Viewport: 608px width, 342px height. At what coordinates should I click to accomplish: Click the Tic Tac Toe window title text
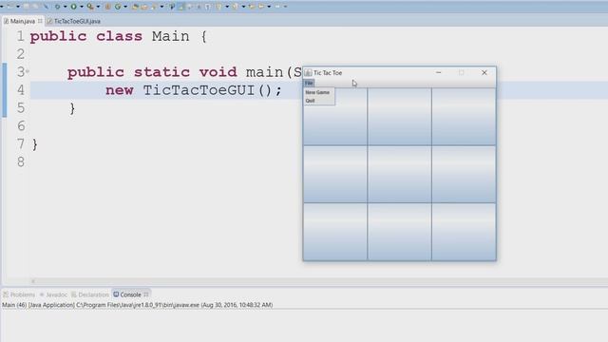(328, 72)
